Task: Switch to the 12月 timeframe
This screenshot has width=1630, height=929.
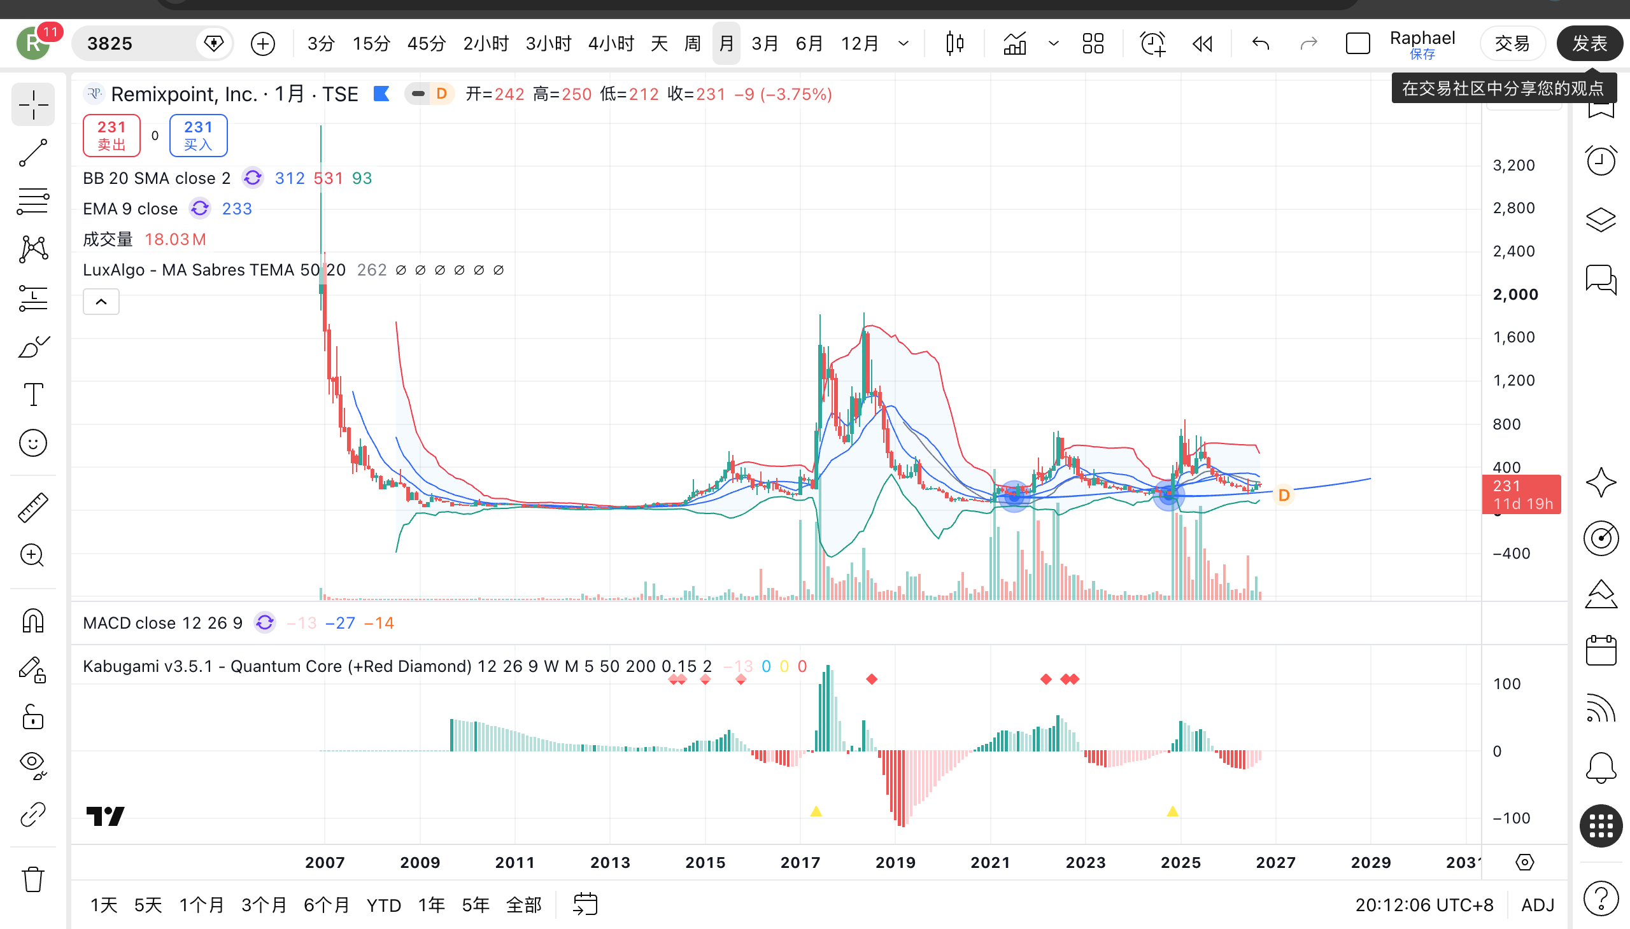Action: point(860,43)
